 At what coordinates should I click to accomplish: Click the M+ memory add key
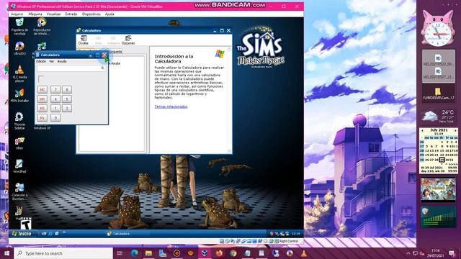tap(42, 118)
